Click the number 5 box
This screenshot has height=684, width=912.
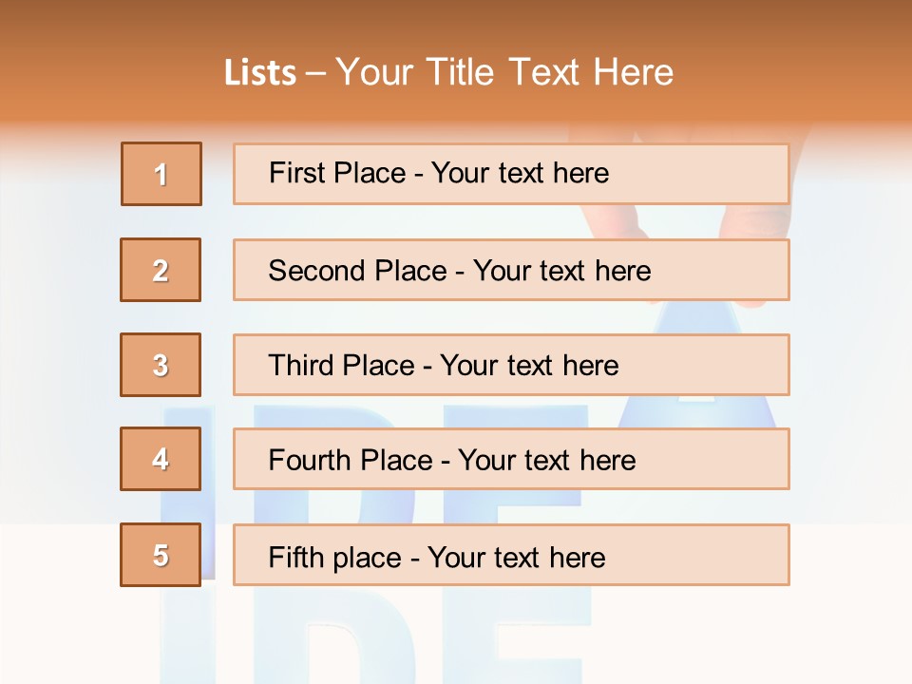161,555
